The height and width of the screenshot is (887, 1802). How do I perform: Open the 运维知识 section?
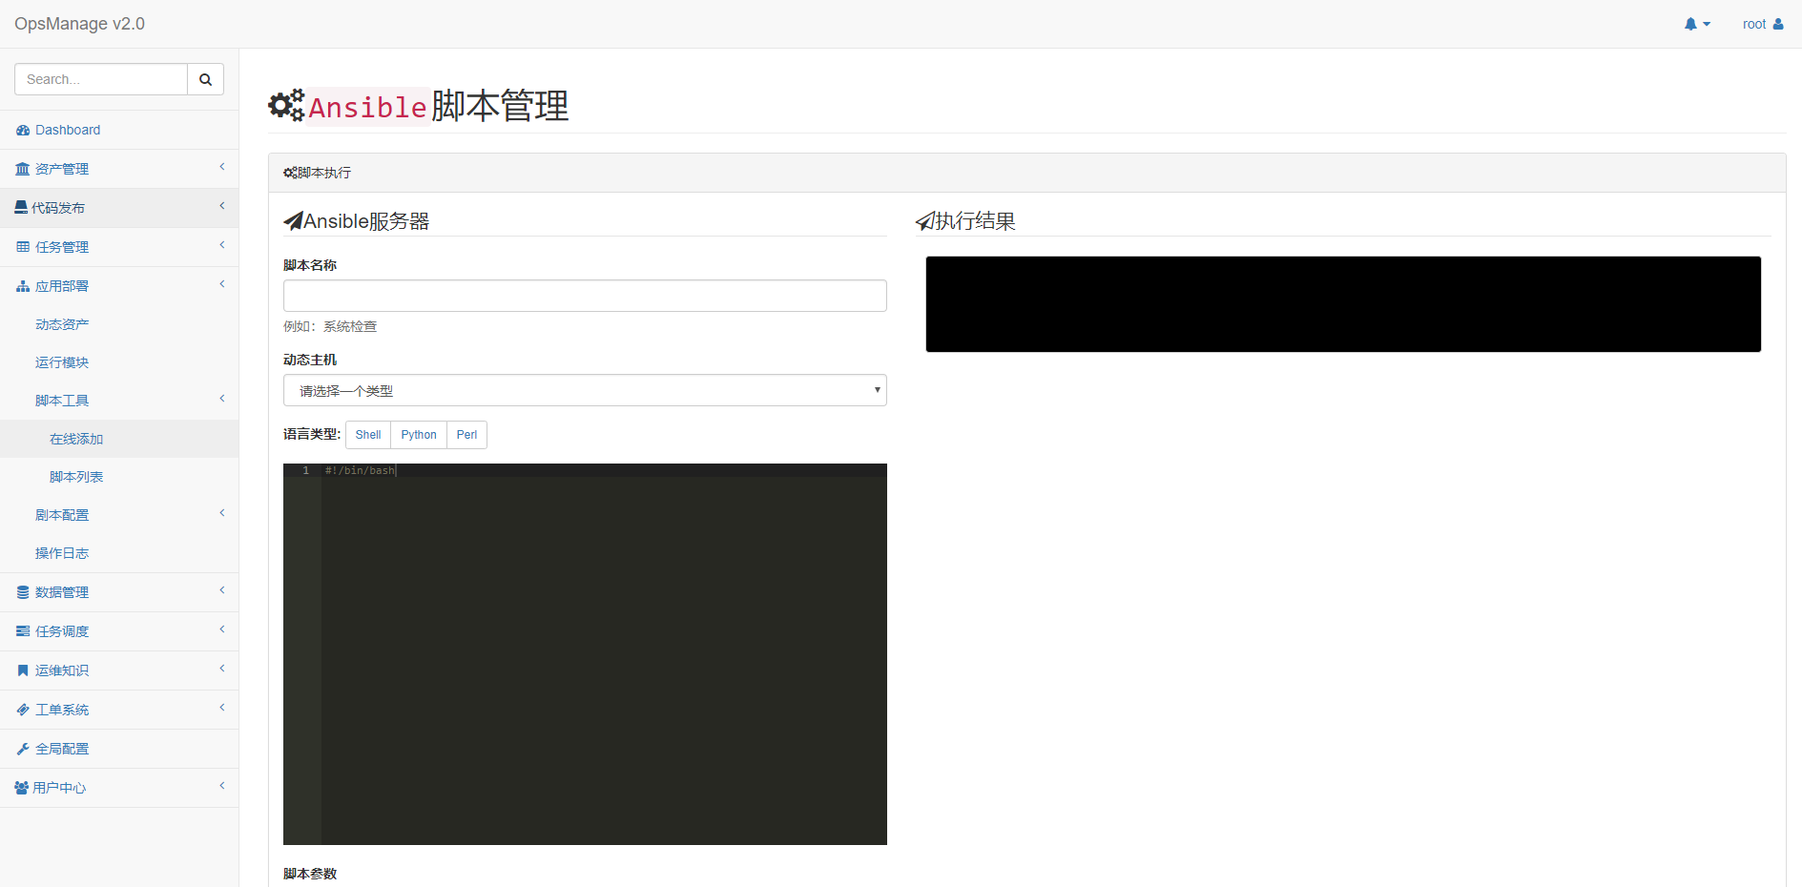[x=63, y=670]
